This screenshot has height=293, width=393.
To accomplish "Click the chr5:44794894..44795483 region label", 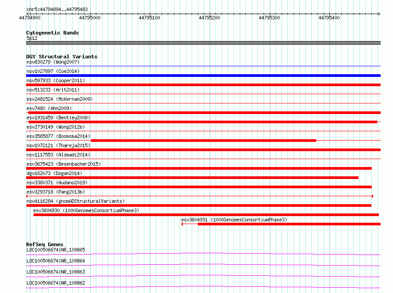I will pos(57,9).
